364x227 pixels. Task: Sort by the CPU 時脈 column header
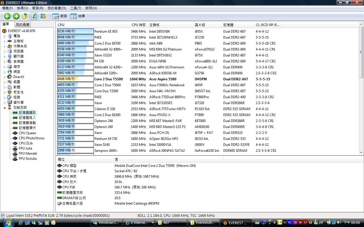(x=138, y=25)
